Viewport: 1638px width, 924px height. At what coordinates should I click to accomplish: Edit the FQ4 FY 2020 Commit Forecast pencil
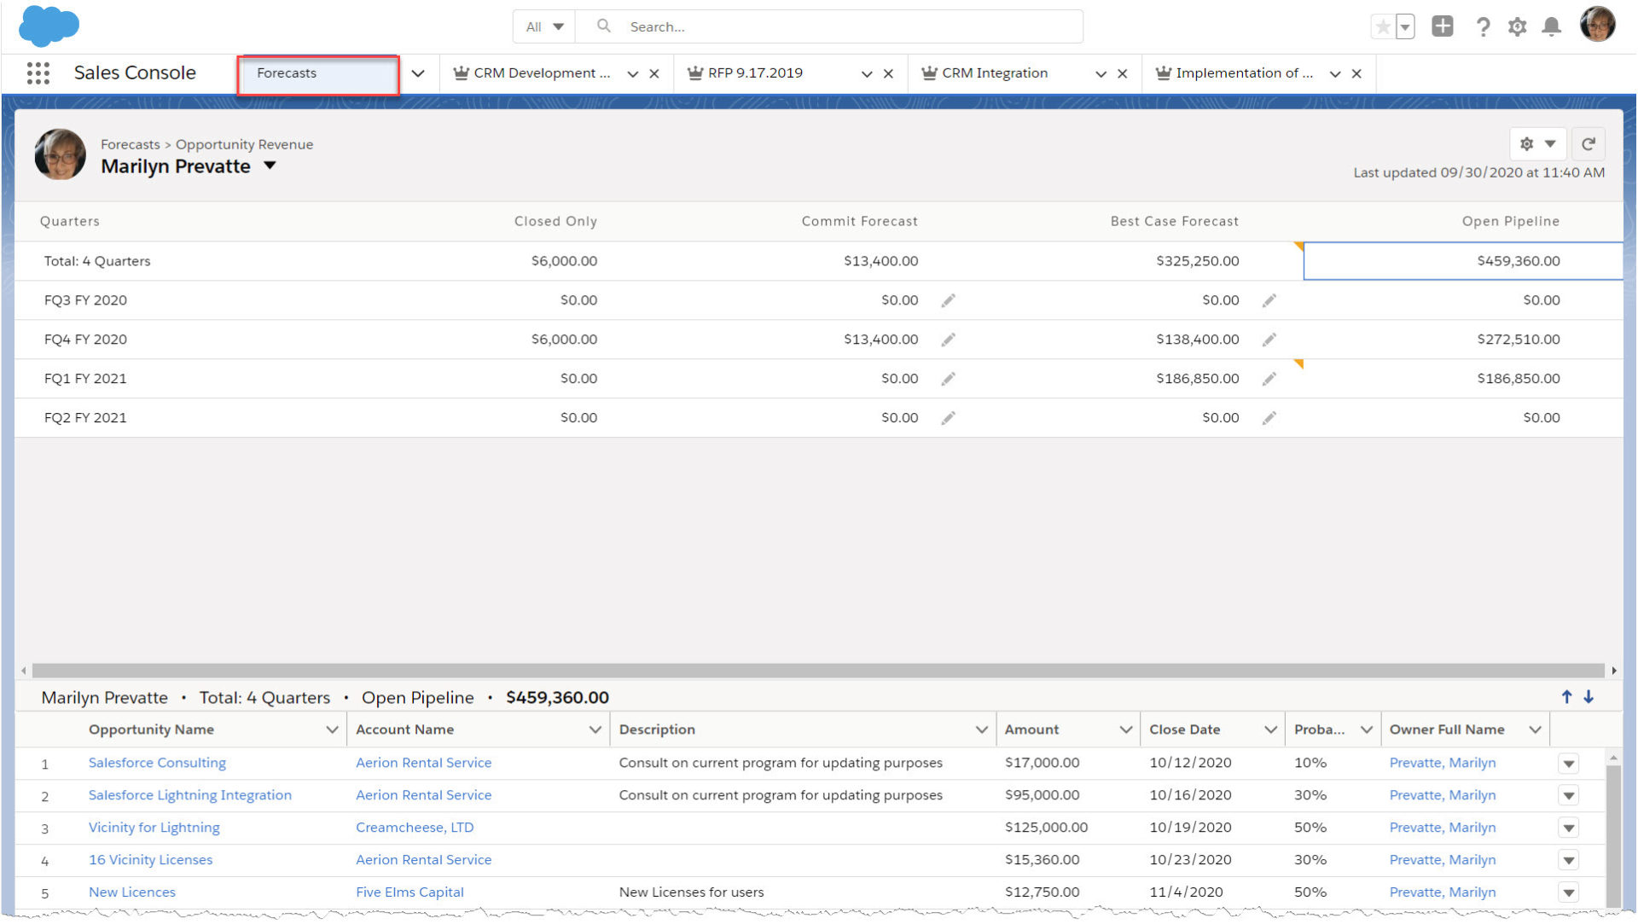point(948,340)
